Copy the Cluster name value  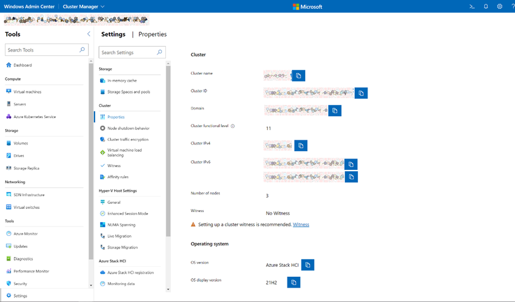click(x=299, y=75)
